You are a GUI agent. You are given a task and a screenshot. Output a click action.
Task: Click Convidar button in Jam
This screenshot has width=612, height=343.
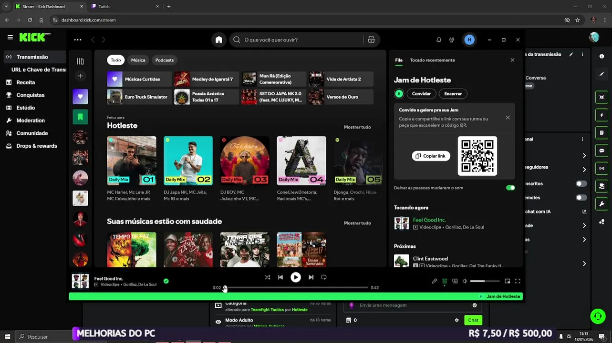point(421,94)
